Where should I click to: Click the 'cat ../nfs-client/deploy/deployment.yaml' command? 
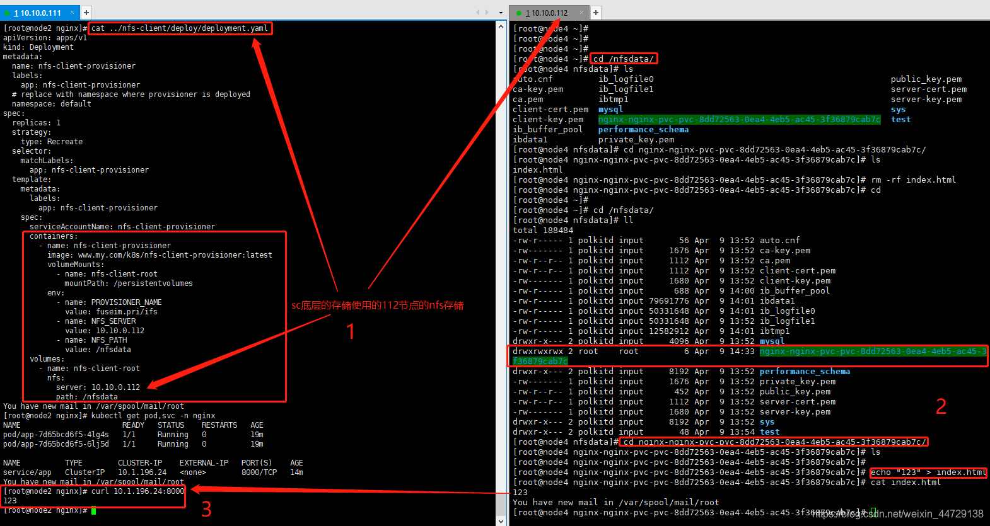pos(180,28)
